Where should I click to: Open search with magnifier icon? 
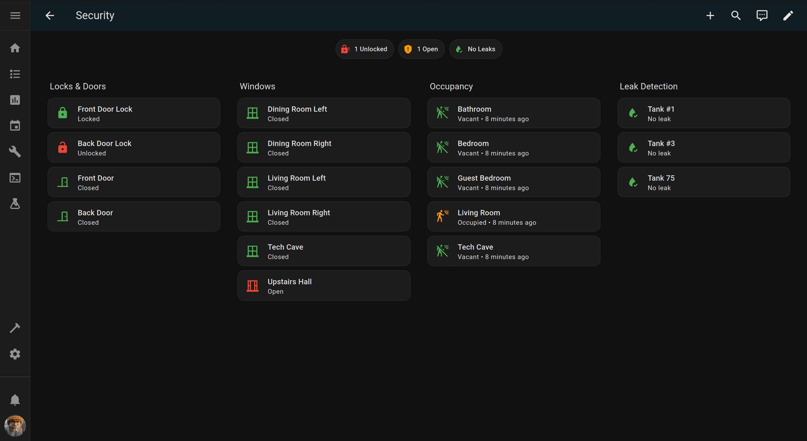tap(736, 16)
